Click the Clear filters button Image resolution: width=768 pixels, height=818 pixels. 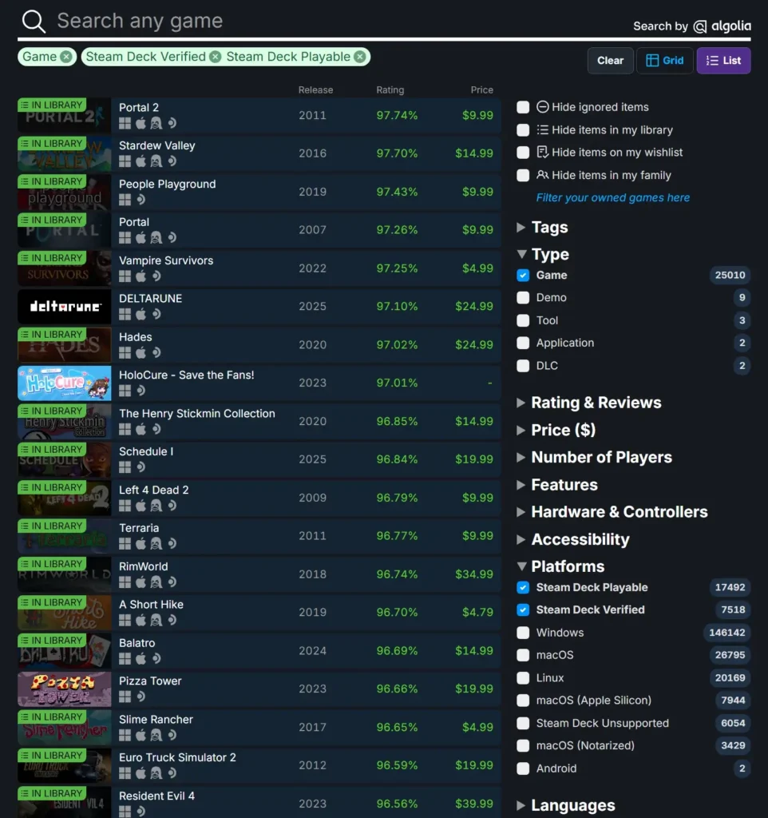pyautogui.click(x=611, y=61)
